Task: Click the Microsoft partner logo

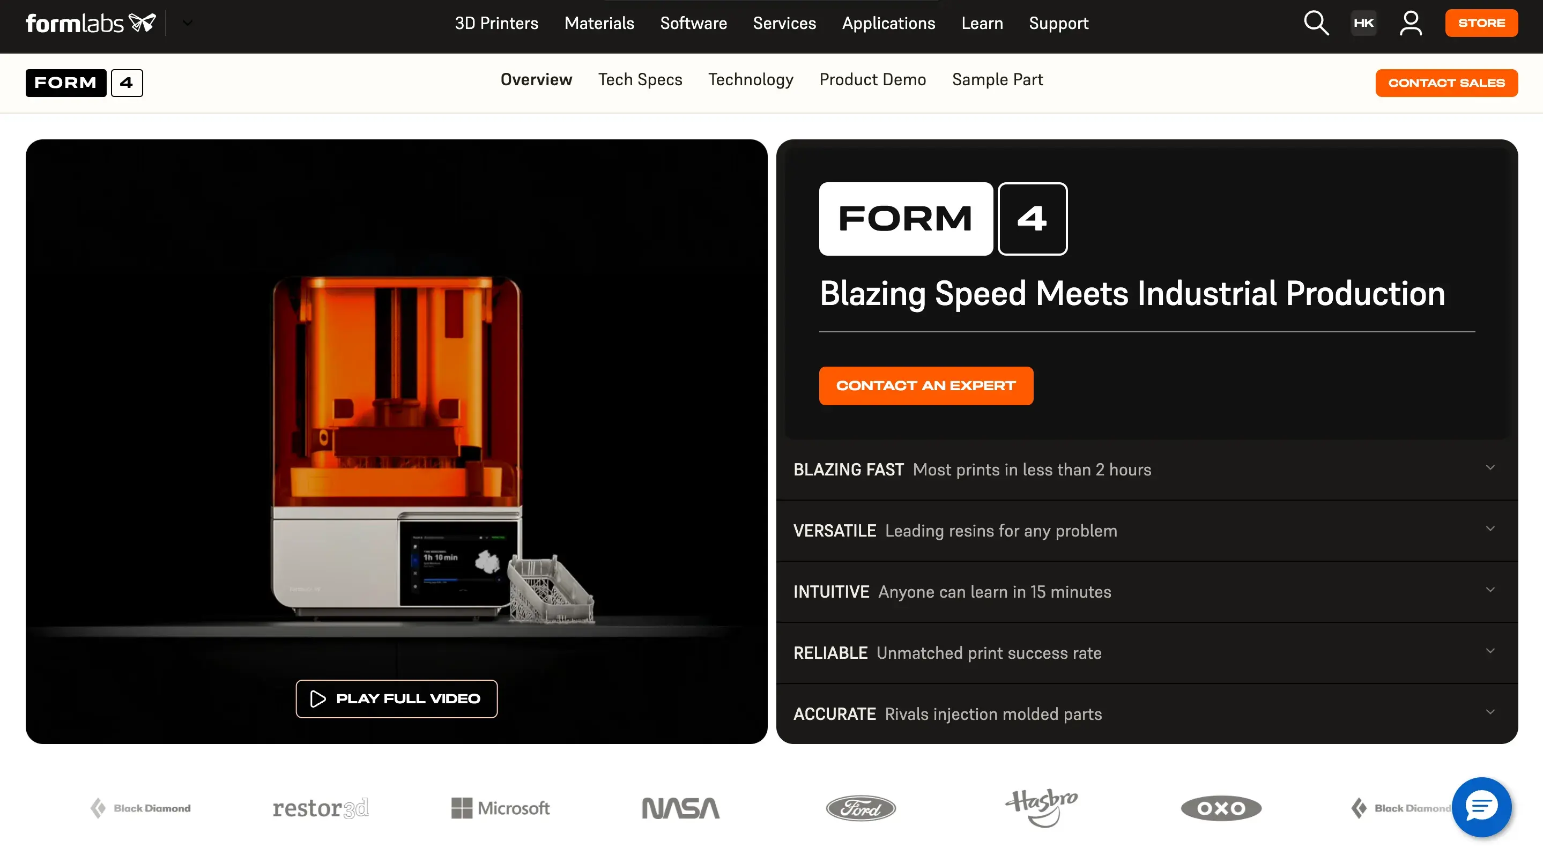Action: pos(500,808)
